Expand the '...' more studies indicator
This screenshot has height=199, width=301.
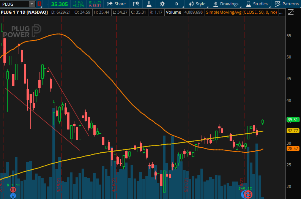click(281, 12)
